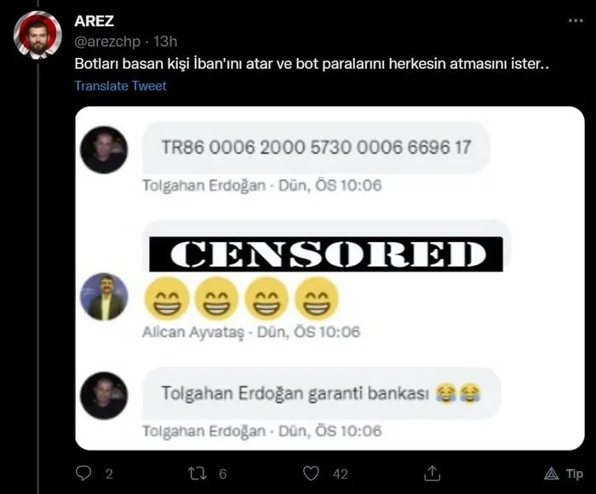Click the IBAN number message bubble
596x494 pixels.
(316, 147)
